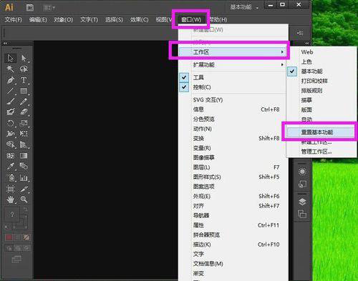Select the Column Graph tool

point(24,177)
